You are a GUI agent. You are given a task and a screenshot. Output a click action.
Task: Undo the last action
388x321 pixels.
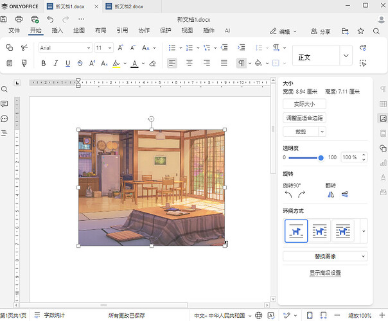50,19
